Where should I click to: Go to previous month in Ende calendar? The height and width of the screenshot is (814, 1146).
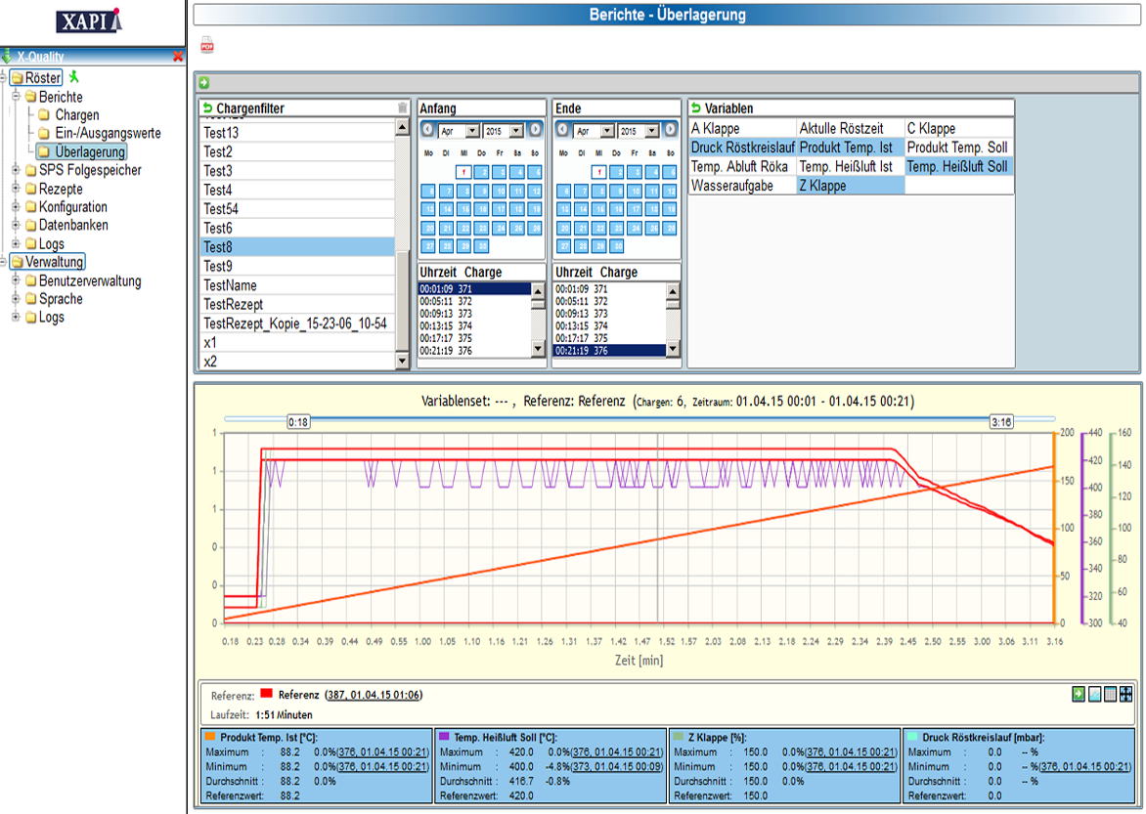click(562, 130)
